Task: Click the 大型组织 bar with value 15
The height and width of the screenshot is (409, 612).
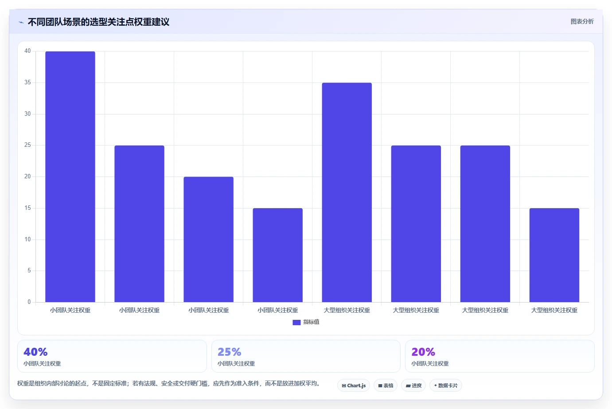Action: point(554,255)
